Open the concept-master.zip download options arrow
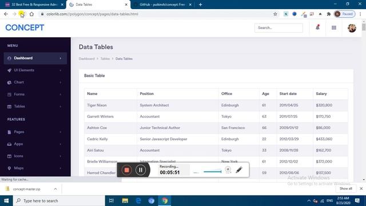366x206 pixels. pos(55,189)
